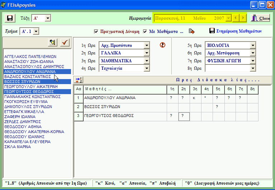
Task: Click the red circular icon beside 1η Ώρα
Action: (x=162, y=45)
